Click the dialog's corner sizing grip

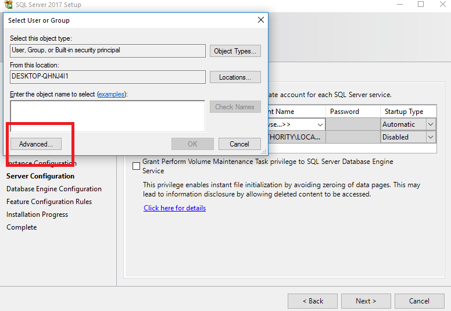pos(264,152)
